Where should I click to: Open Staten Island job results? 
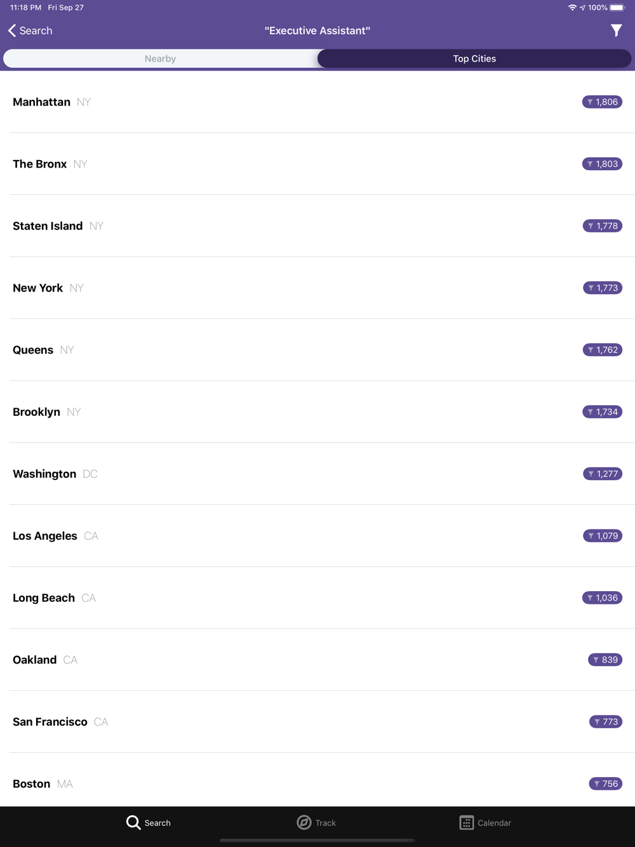pyautogui.click(x=317, y=226)
